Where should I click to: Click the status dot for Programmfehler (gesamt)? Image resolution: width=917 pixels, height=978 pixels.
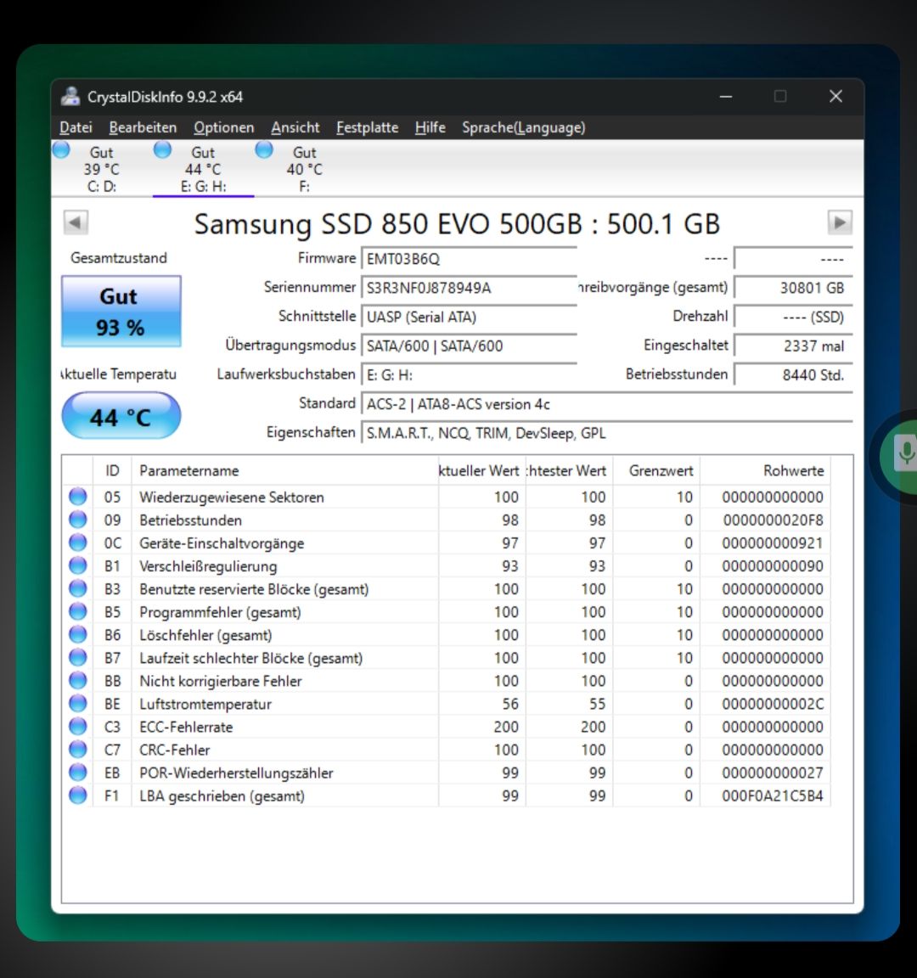pos(78,612)
